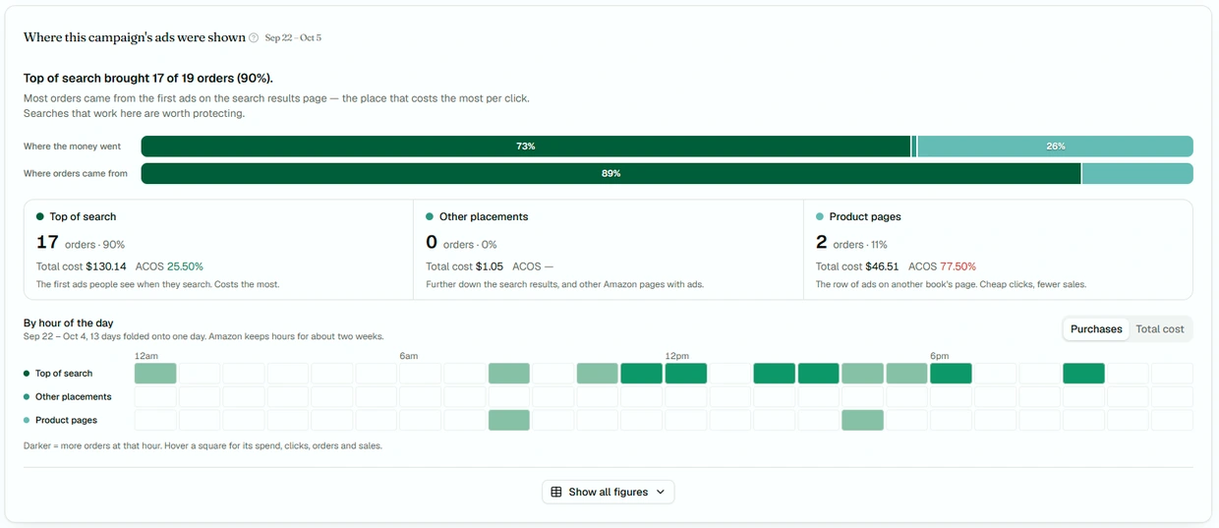Switch the heatmap to Total cost
Image resolution: width=1219 pixels, height=528 pixels.
tap(1159, 329)
